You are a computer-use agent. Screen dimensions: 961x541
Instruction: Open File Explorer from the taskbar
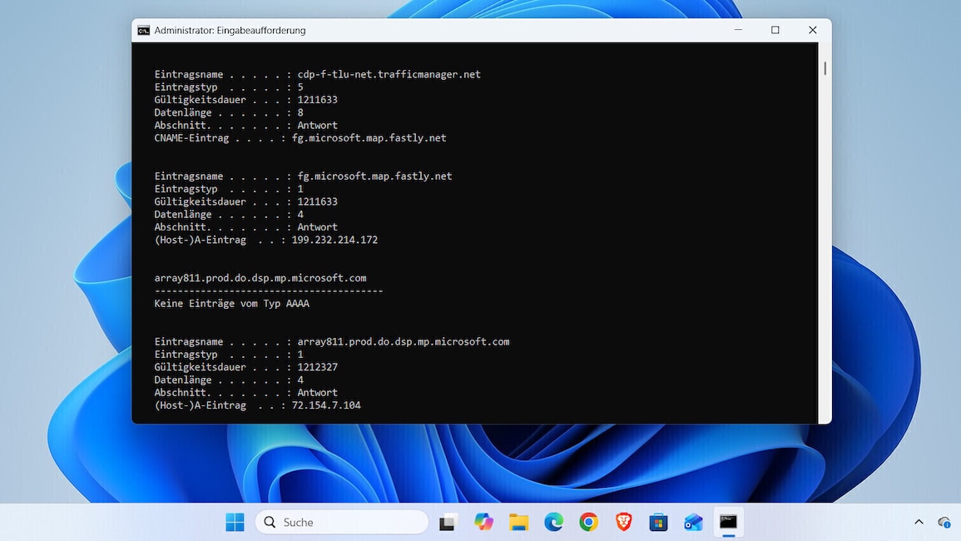(518, 522)
